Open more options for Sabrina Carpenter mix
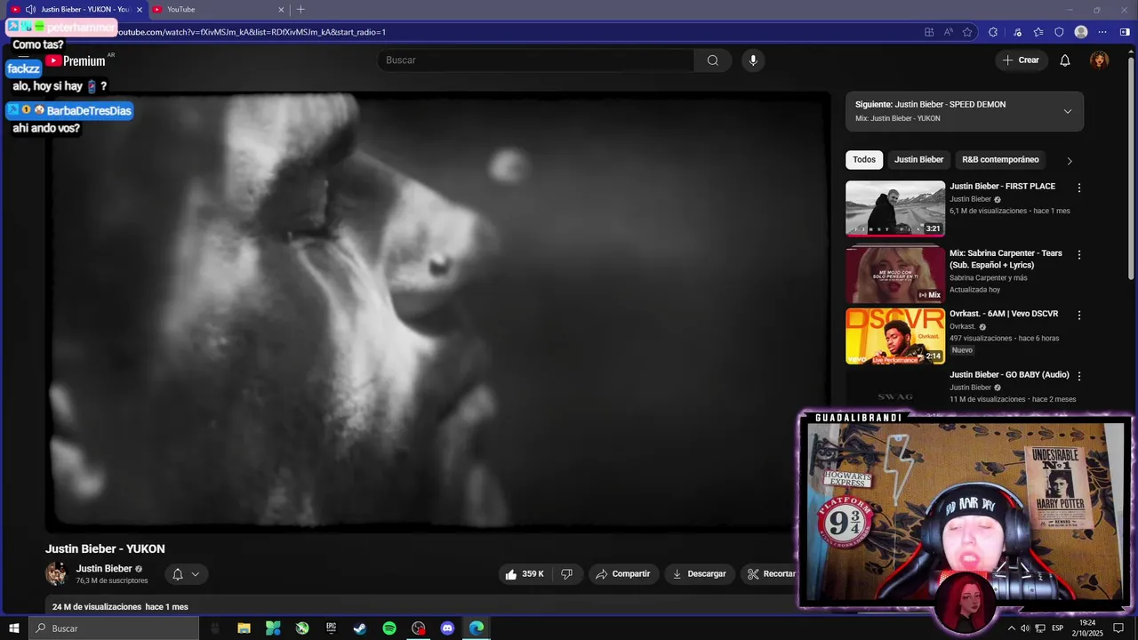Screen dimensions: 1138x640 [x=1079, y=254]
